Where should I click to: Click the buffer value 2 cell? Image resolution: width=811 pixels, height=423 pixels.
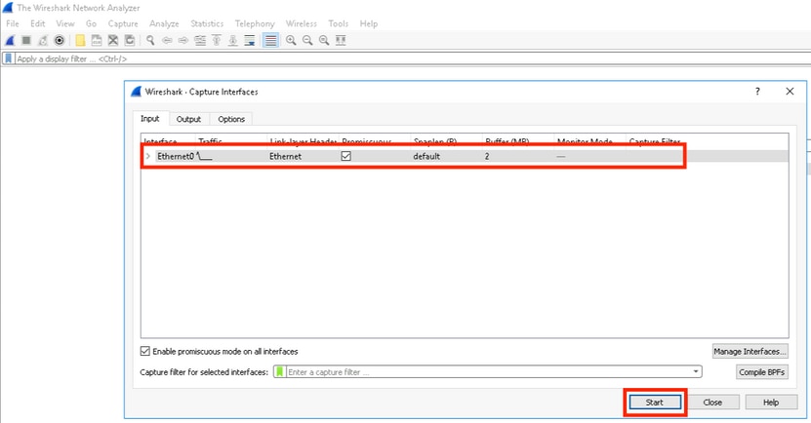pos(487,156)
